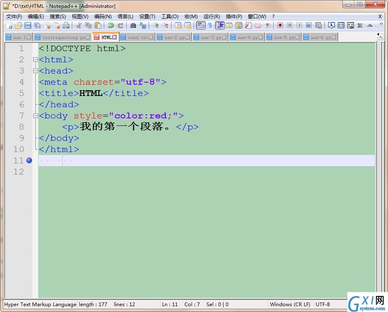Click the user defined language icon
Screen dimensions: 388x312
coord(229,25)
